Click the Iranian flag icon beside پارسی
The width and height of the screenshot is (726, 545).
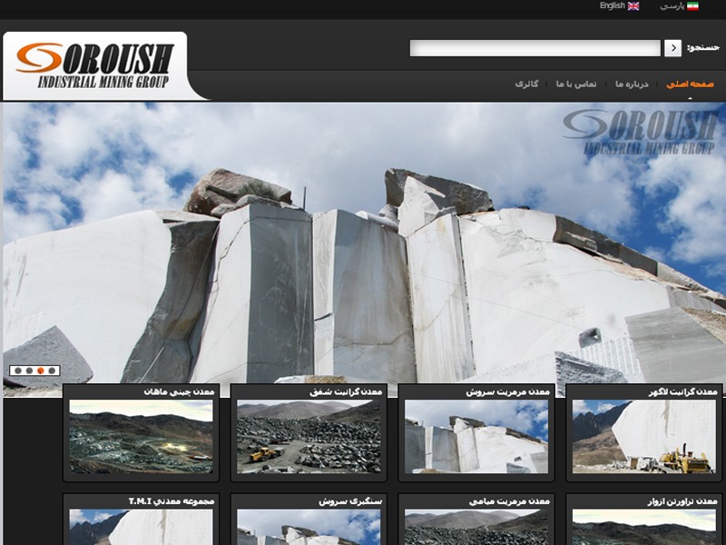693,8
